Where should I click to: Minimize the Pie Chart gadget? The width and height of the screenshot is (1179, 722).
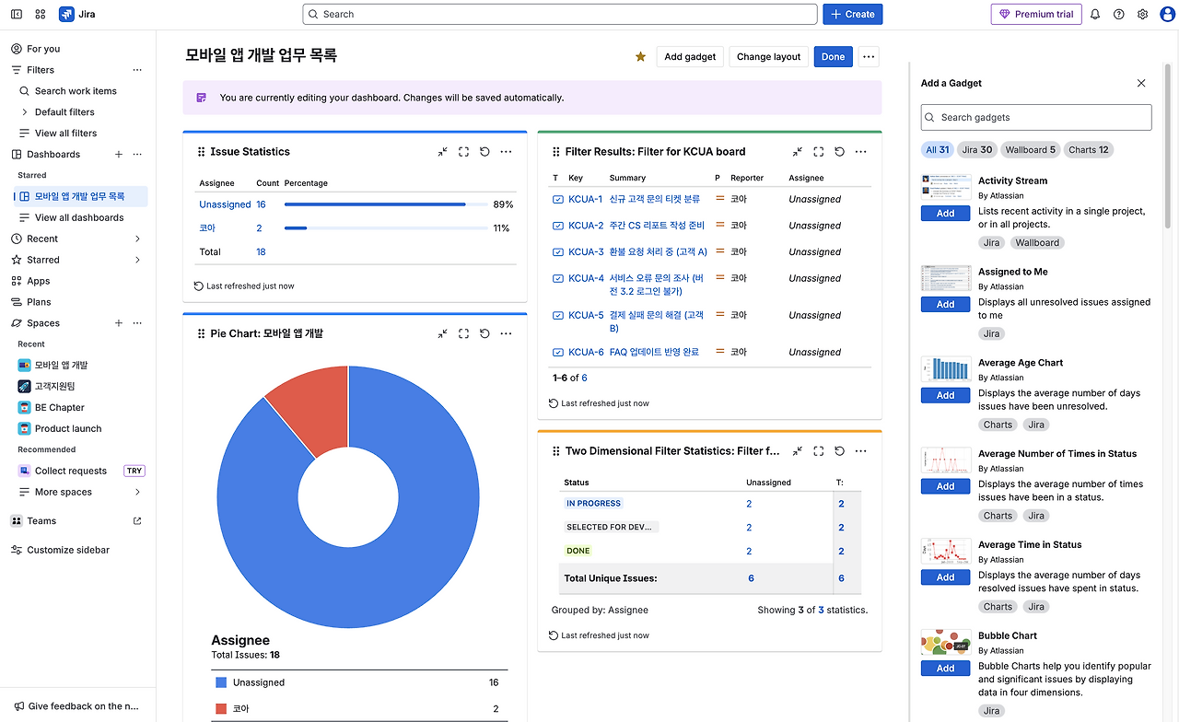(x=443, y=333)
